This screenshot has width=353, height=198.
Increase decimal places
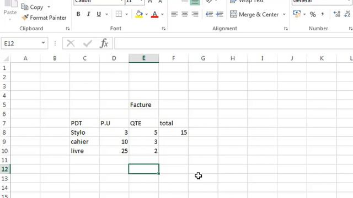click(x=337, y=14)
